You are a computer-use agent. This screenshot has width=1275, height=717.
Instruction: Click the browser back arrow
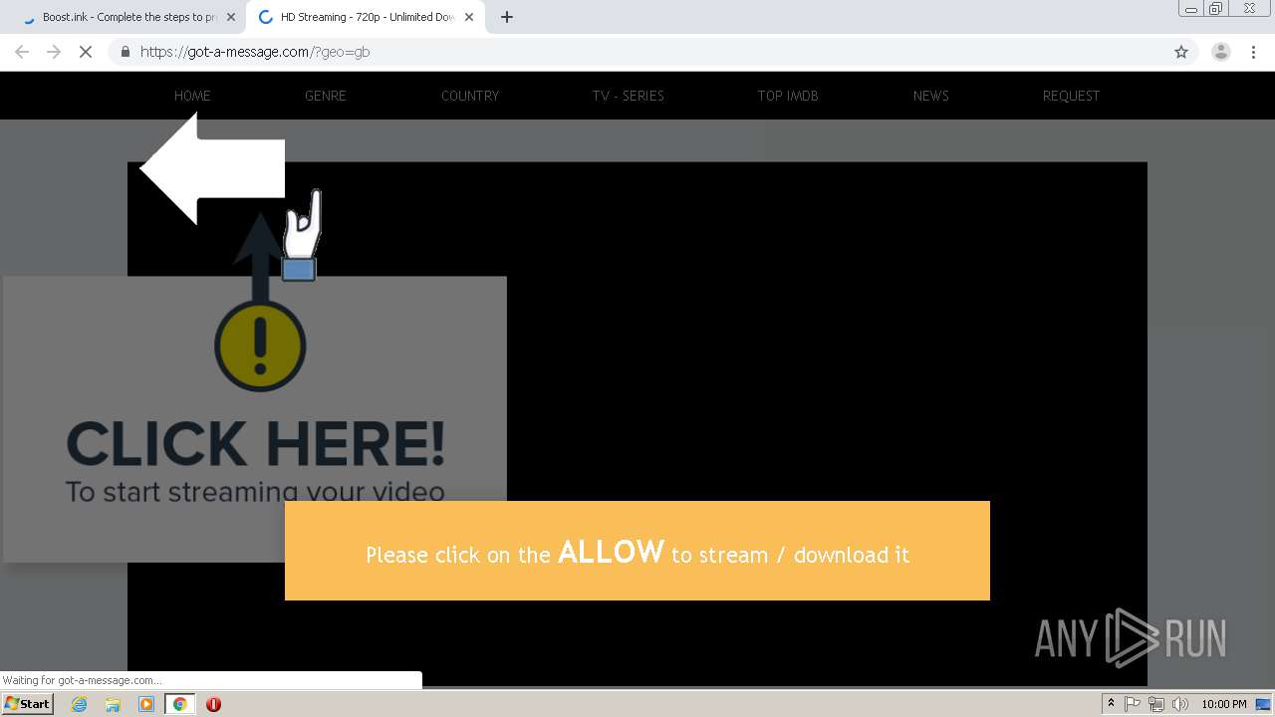click(x=22, y=52)
